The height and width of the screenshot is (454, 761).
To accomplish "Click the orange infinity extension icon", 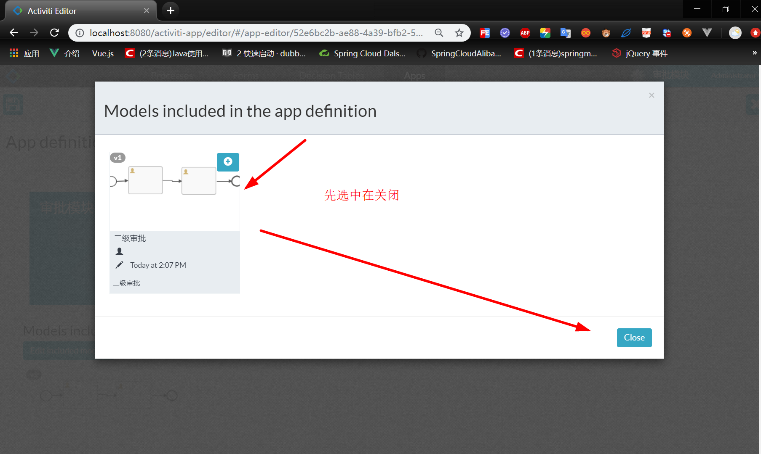I will [586, 33].
